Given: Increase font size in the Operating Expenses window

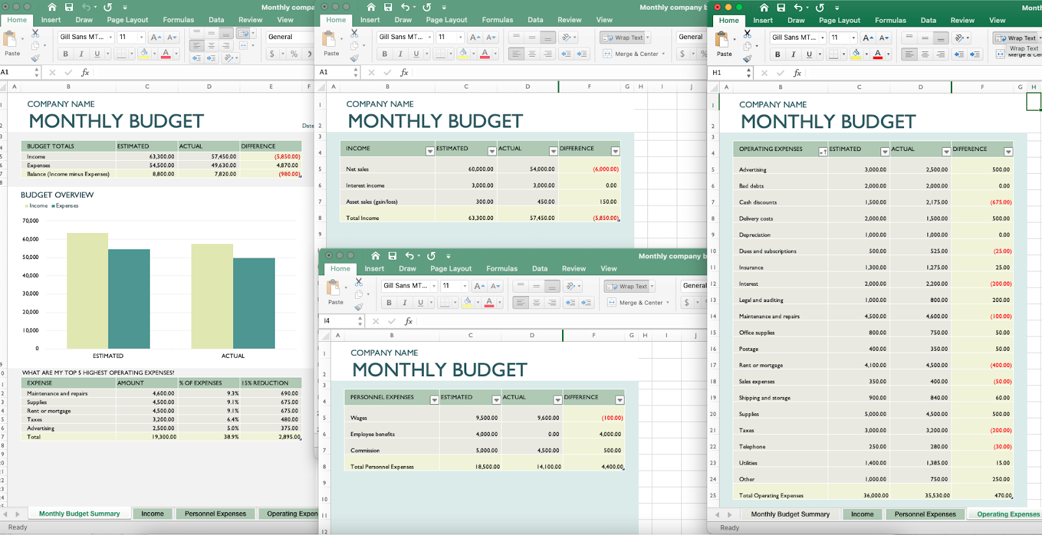Looking at the screenshot, I should pos(867,38).
